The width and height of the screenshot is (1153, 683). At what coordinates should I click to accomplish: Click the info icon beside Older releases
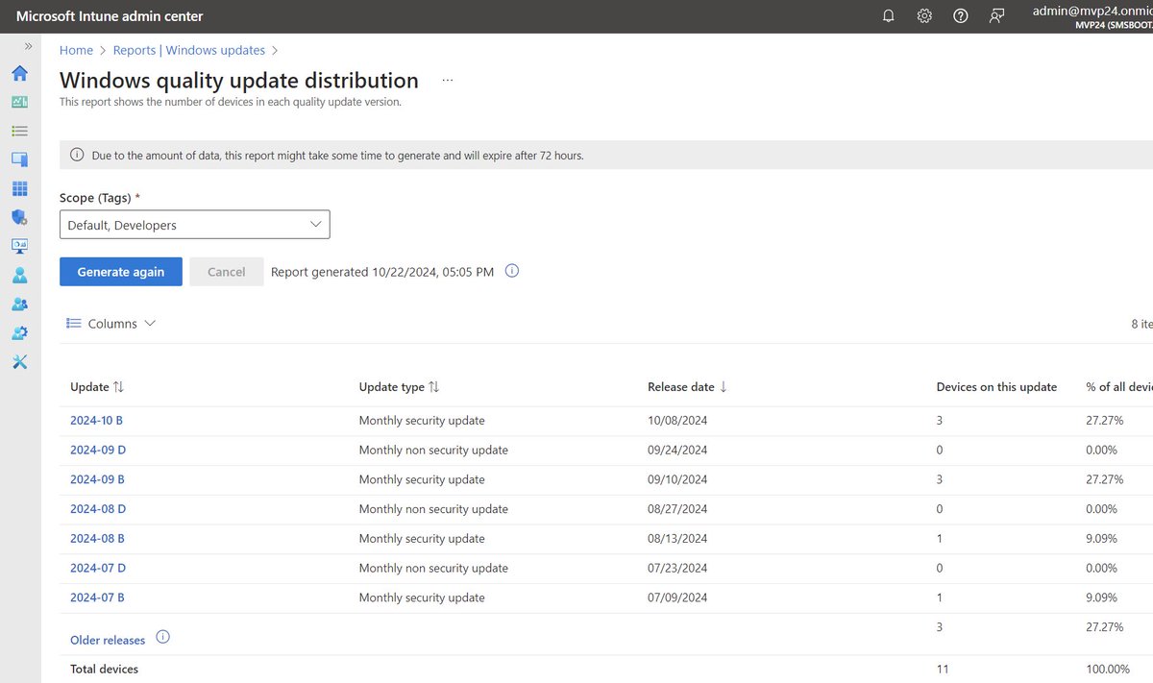162,638
